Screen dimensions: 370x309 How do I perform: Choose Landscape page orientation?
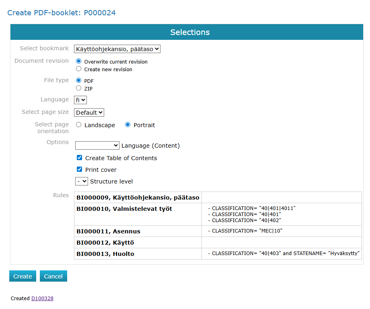78,125
